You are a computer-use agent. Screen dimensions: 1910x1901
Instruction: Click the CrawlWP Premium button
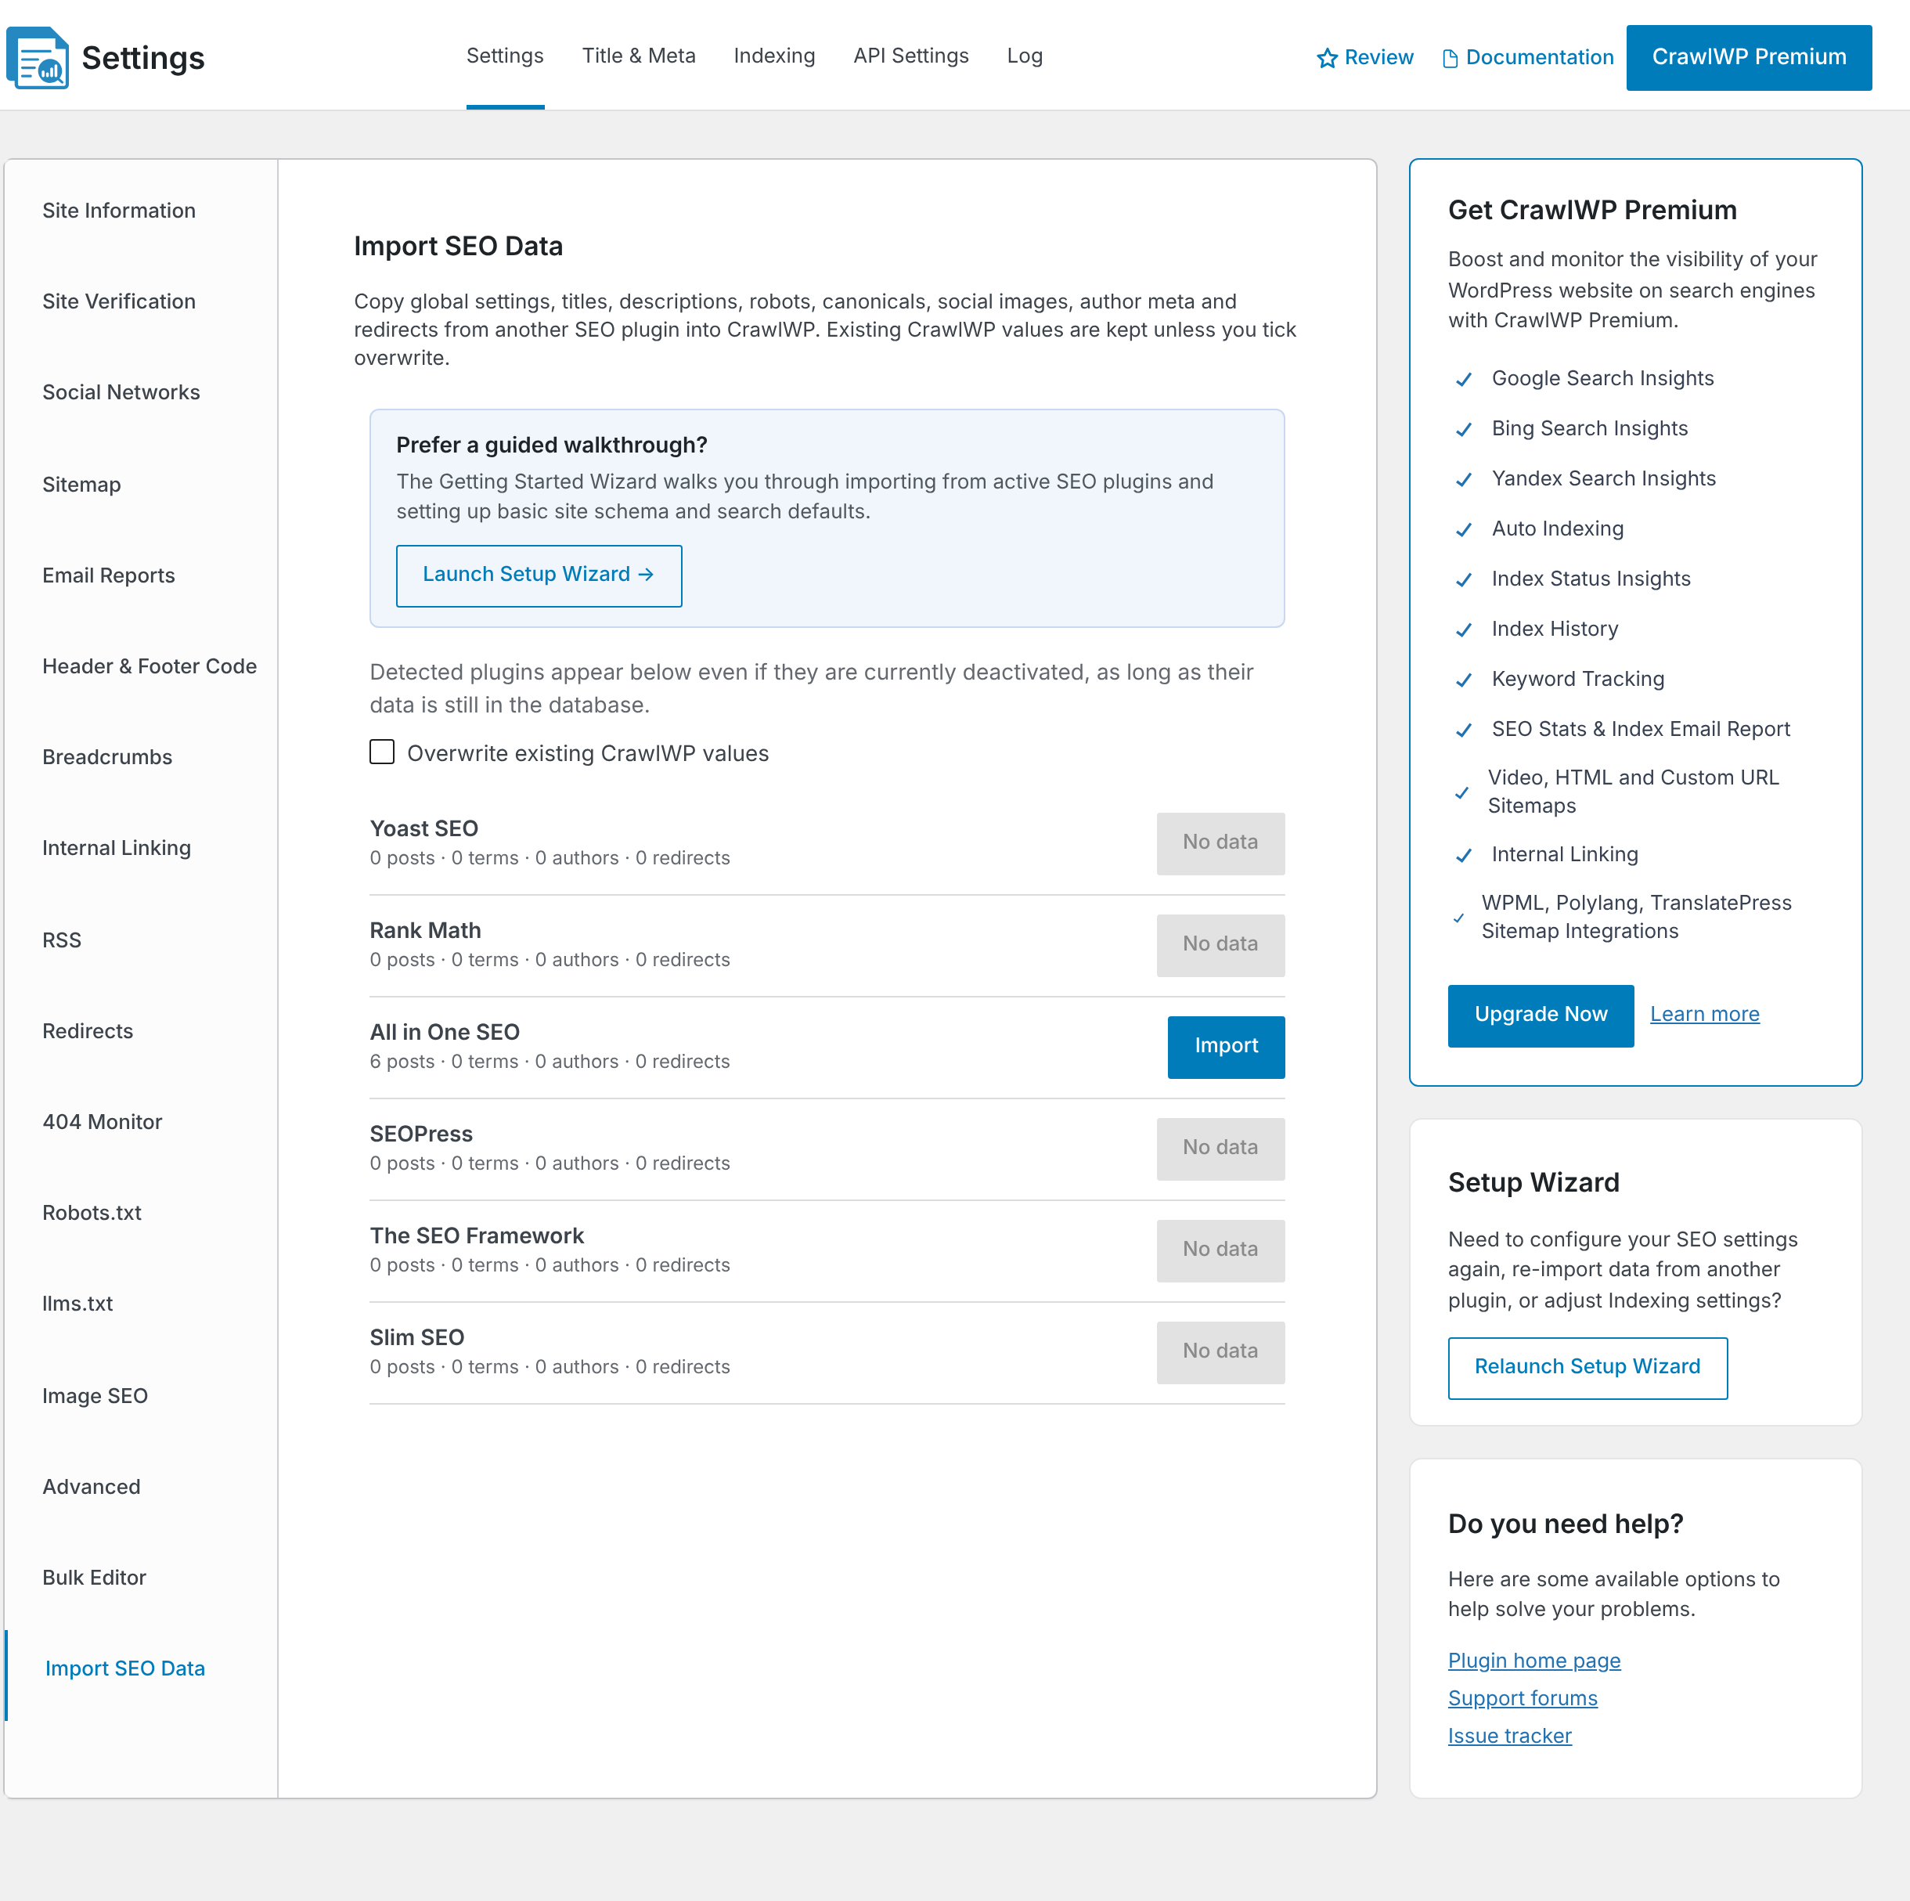click(x=1748, y=57)
